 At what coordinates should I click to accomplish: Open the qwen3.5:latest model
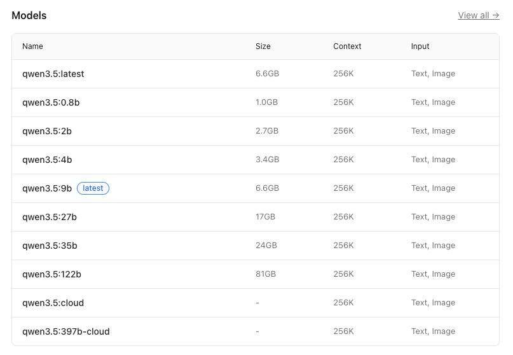coord(53,74)
